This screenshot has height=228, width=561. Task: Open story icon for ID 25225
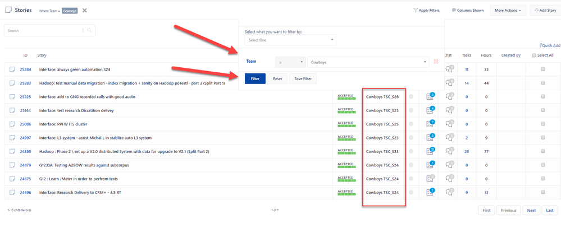pos(12,97)
